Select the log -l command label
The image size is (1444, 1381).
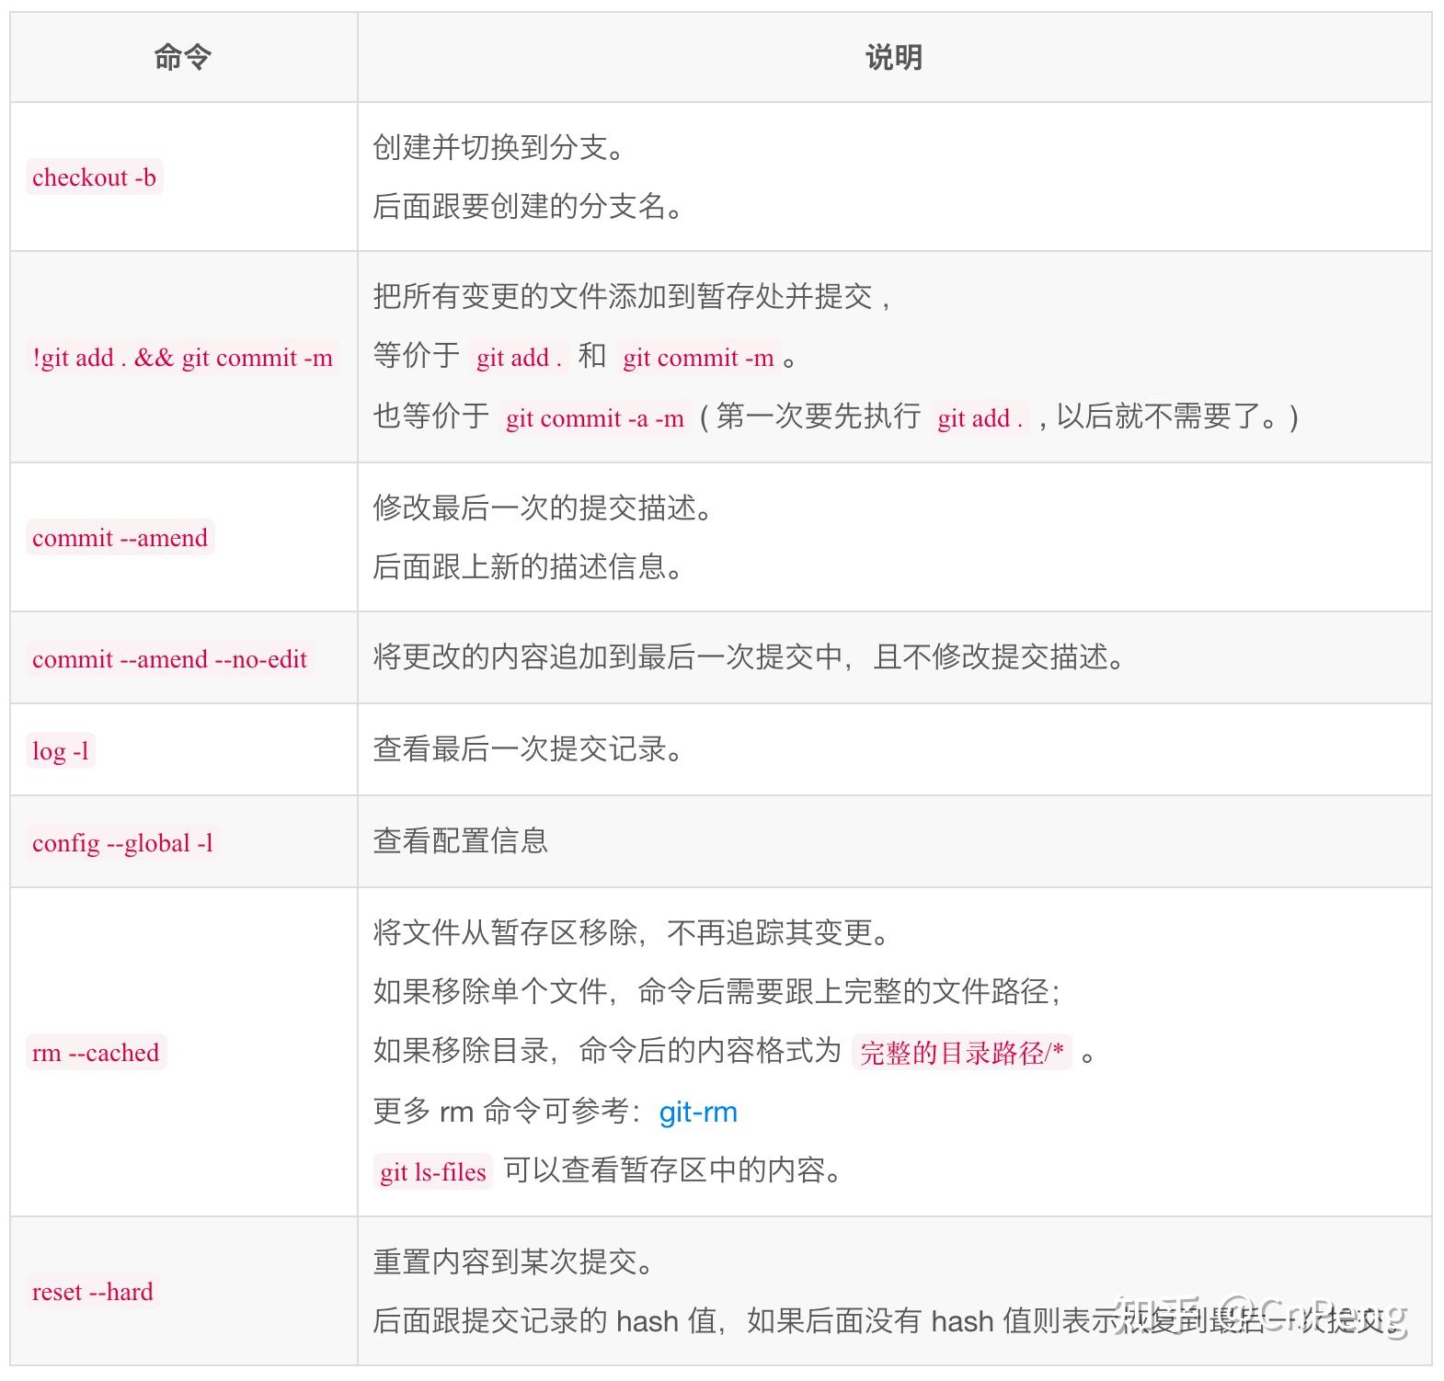[x=61, y=750]
